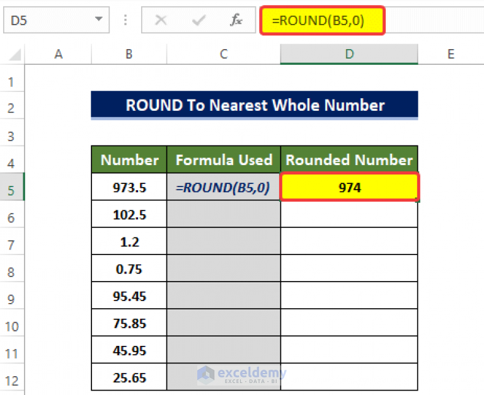Select row 4 header
This screenshot has height=395, width=484.
[12, 160]
